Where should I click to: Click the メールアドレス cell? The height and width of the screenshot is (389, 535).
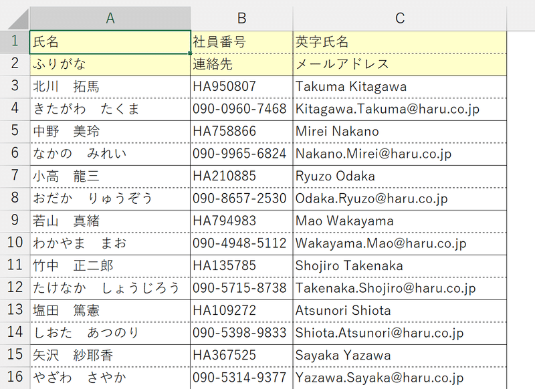399,64
